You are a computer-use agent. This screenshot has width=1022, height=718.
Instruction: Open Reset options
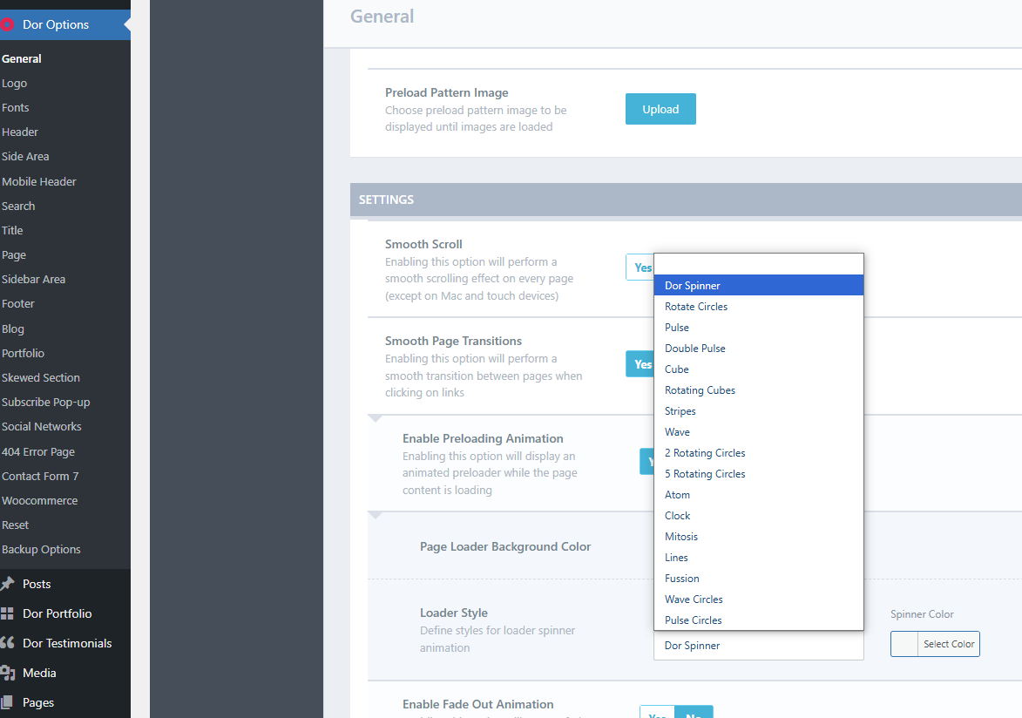pos(16,525)
